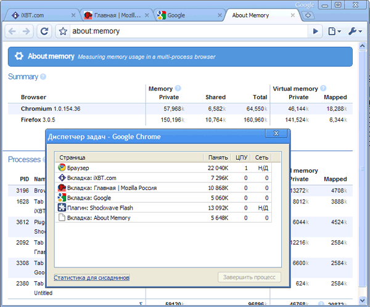The width and height of the screenshot is (370, 307).
Task: Click the Mozilla favicon on second tab
Action: click(x=88, y=15)
